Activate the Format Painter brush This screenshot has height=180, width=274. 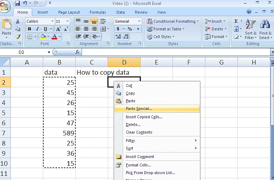(x=18, y=37)
